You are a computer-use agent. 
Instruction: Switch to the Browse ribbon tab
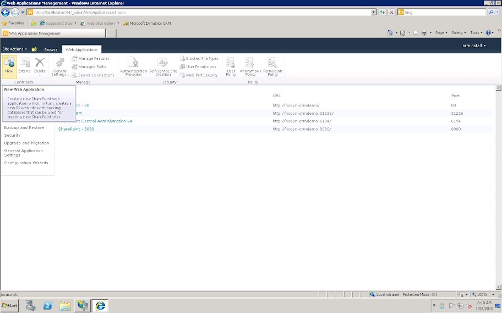click(x=51, y=49)
